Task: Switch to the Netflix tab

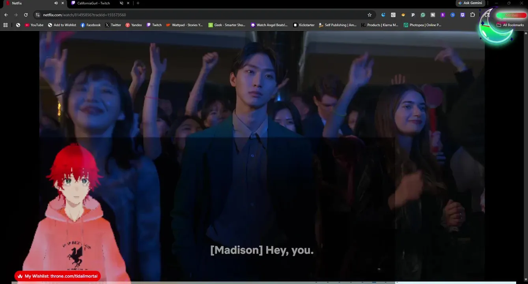Action: coord(30,3)
